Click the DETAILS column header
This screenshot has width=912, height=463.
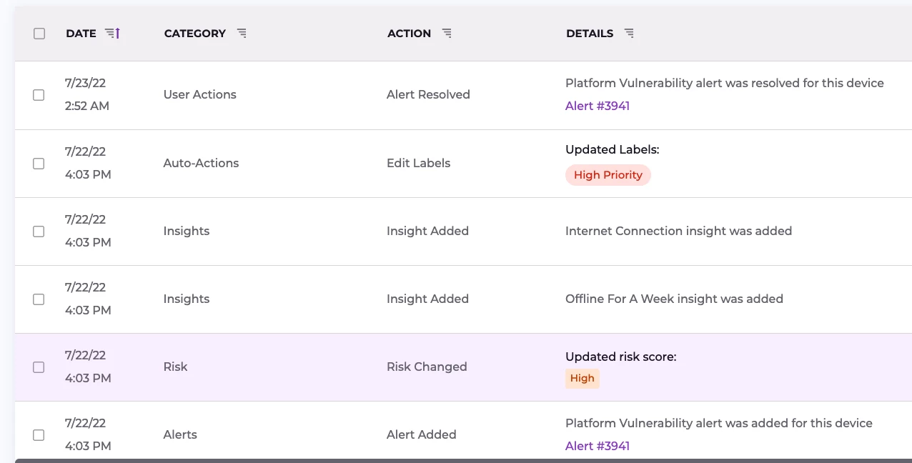point(589,34)
